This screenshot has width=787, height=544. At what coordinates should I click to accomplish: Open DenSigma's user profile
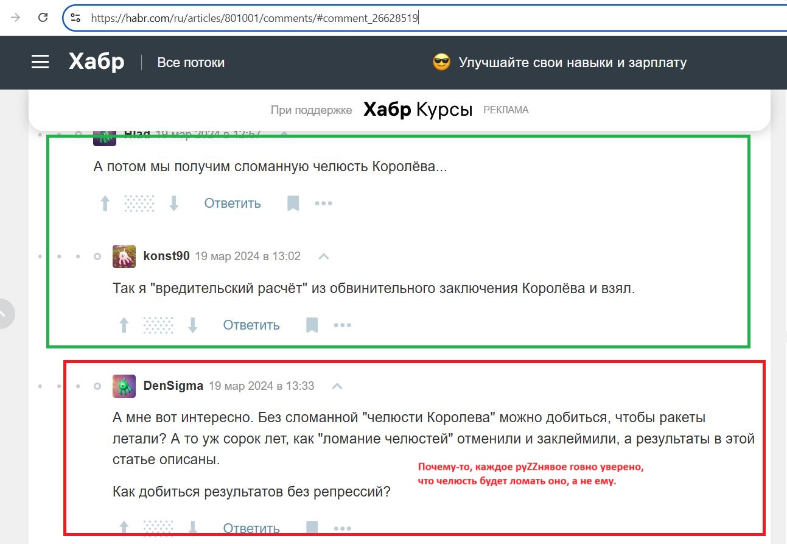coord(173,386)
